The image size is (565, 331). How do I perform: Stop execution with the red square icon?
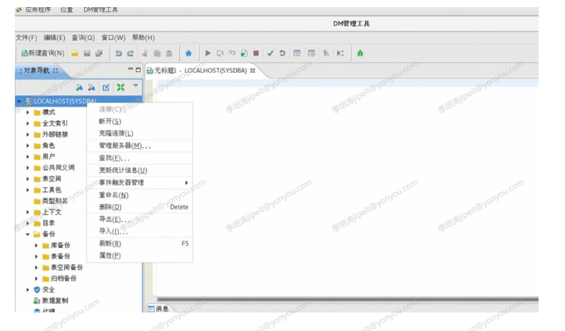(256, 53)
